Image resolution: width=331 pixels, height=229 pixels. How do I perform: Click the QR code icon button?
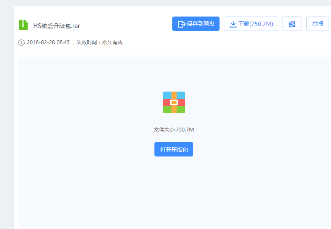[x=292, y=24]
